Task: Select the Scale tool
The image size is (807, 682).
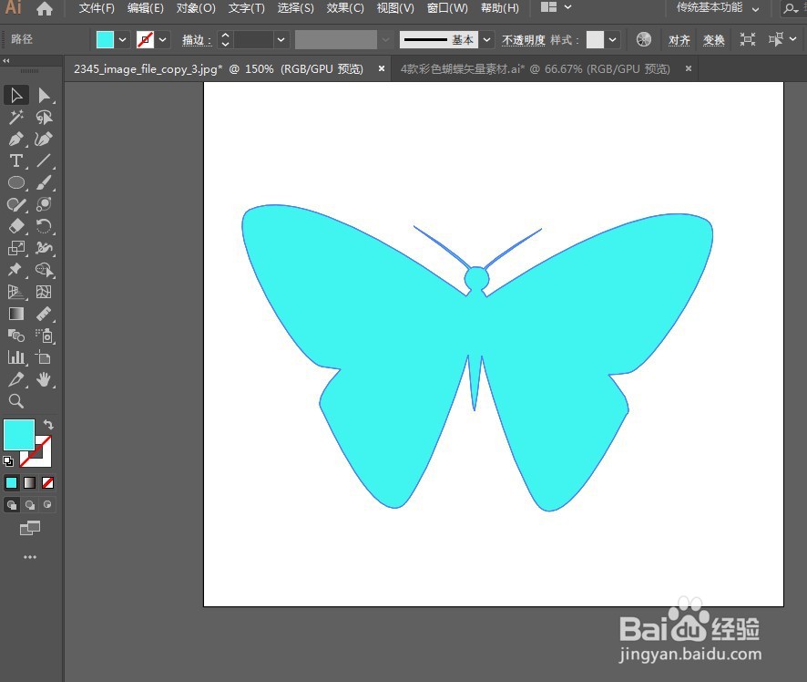Action: (x=16, y=248)
